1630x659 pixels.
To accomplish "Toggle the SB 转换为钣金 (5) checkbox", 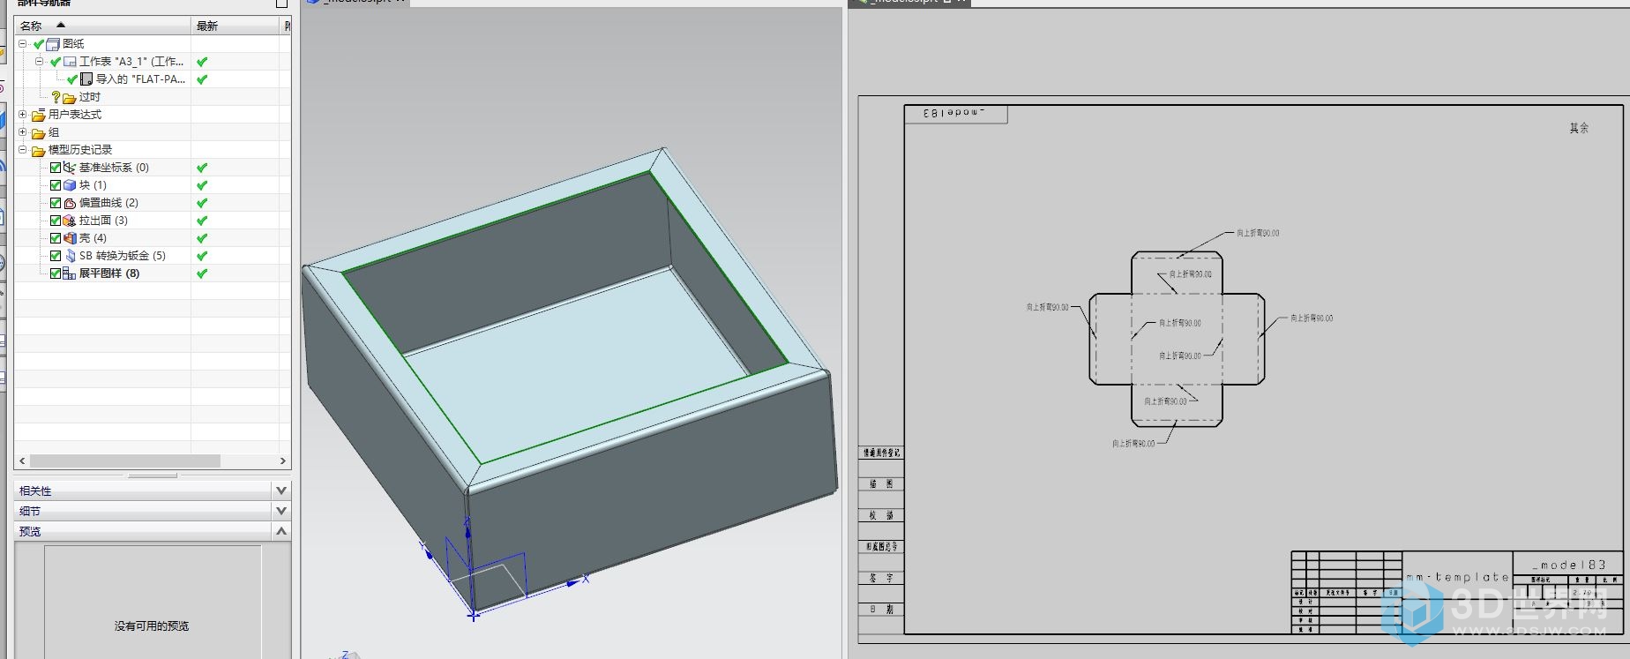I will click(x=56, y=256).
